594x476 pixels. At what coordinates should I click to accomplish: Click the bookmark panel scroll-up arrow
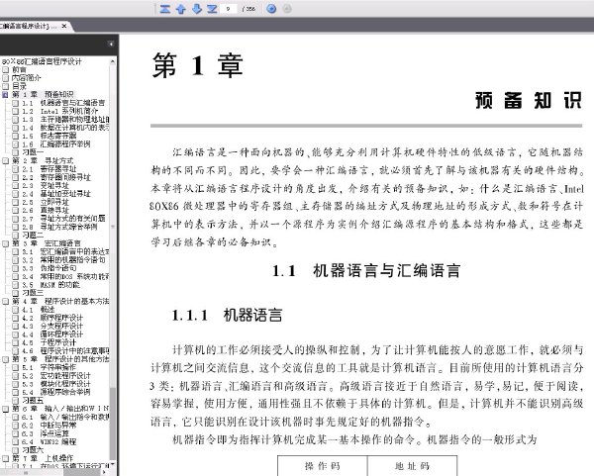point(113,61)
